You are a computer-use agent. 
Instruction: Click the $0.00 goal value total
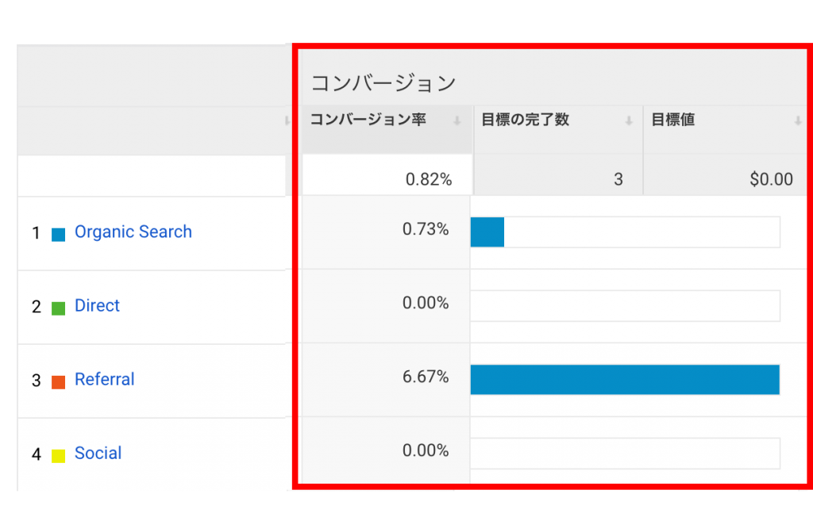[x=771, y=180]
